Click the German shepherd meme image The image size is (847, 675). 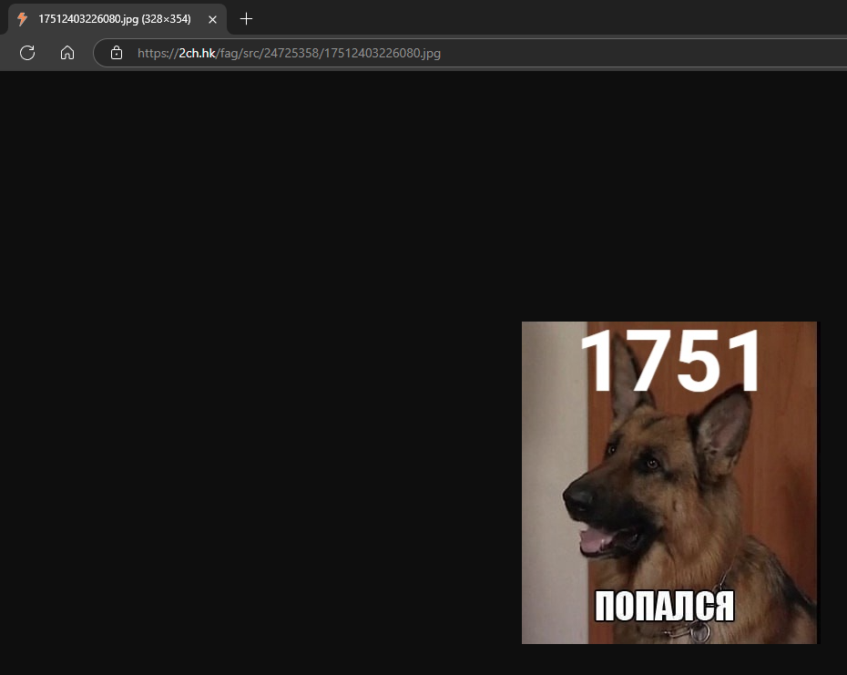(x=669, y=483)
